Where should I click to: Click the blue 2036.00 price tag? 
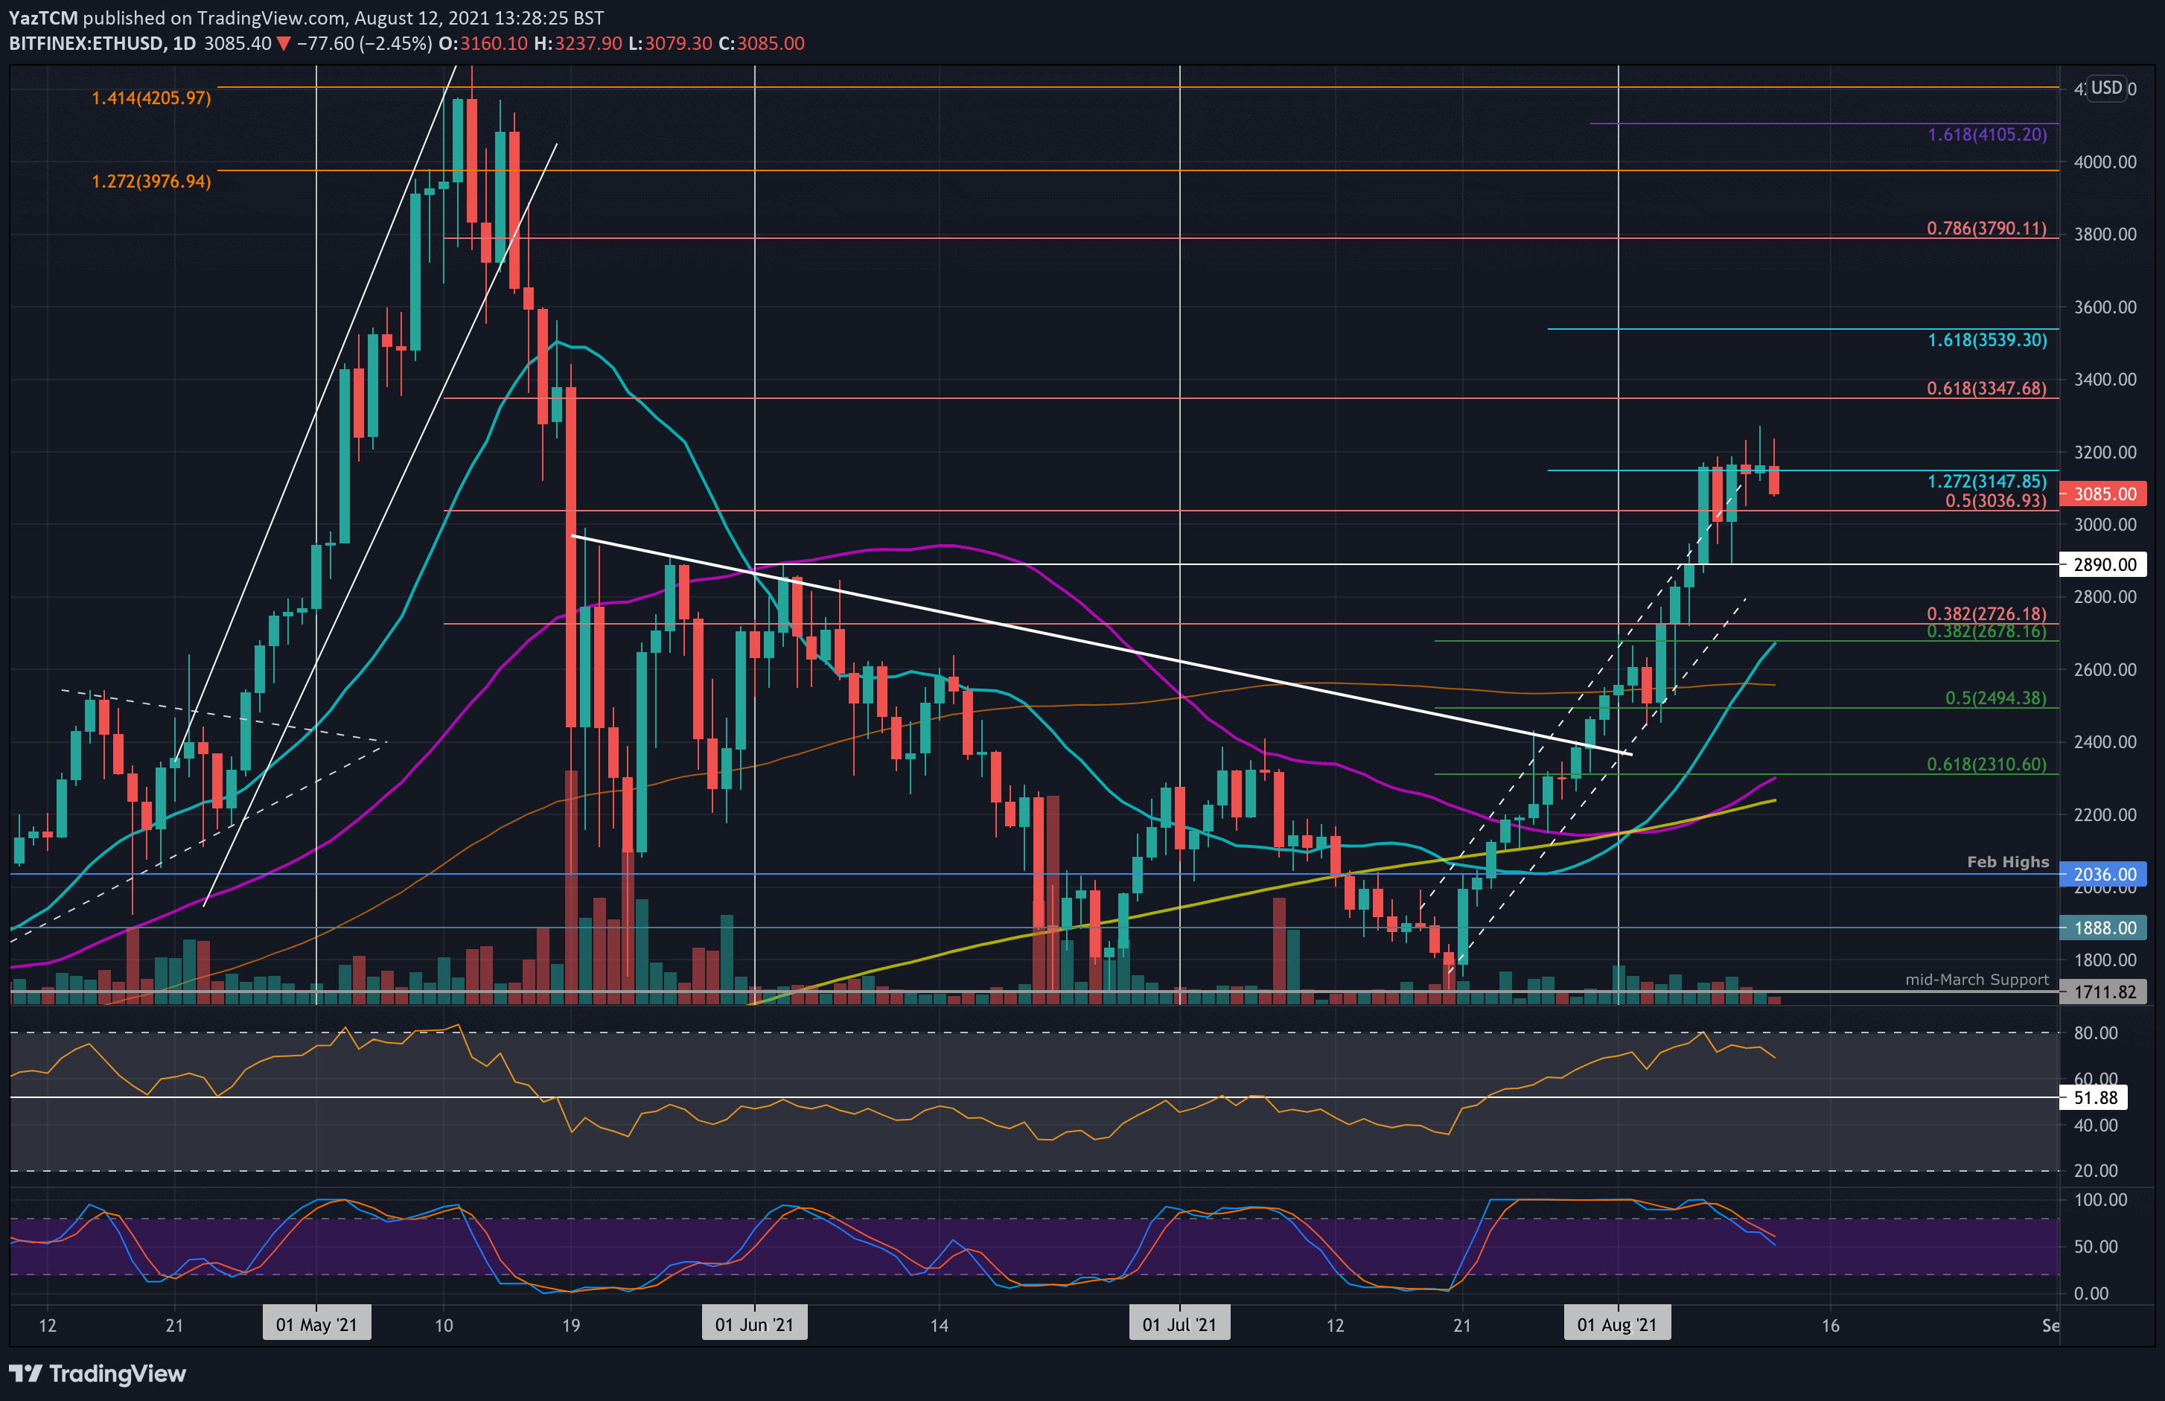click(x=2104, y=874)
